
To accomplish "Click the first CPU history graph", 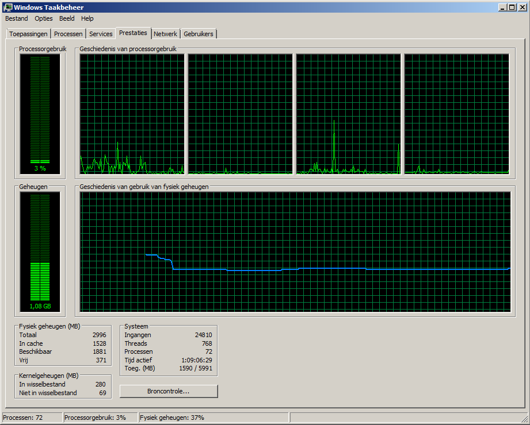I will 132,114.
